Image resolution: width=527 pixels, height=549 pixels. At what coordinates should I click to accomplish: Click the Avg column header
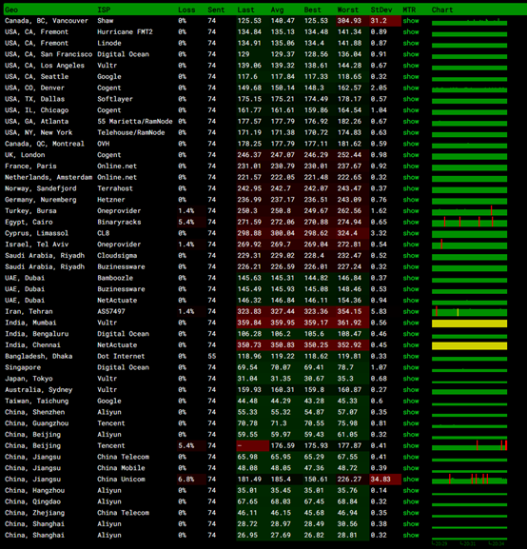point(278,10)
